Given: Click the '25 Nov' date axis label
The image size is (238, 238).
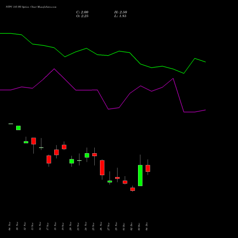Looking at the screenshot, I should [x=93, y=226].
